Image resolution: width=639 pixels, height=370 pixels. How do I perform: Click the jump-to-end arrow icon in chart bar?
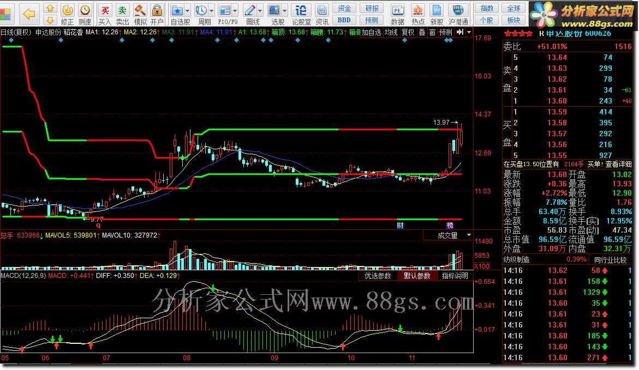[460, 32]
